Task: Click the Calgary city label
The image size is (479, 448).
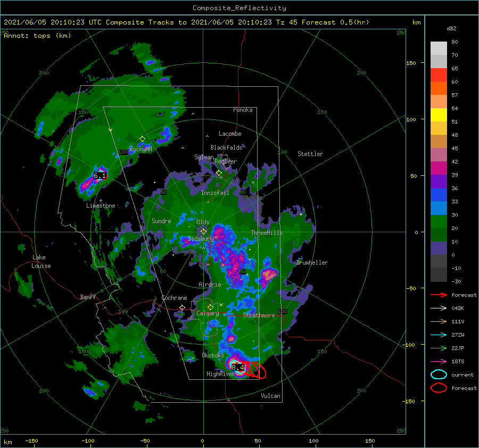Action: tap(208, 313)
